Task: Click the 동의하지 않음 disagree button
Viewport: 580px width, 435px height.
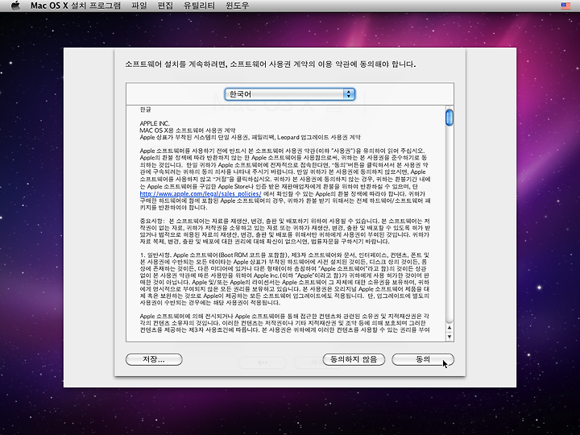Action: point(354,359)
